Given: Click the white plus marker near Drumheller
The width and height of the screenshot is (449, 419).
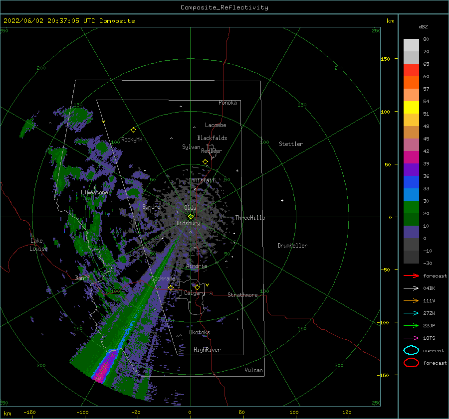Looking at the screenshot, I should (x=282, y=200).
